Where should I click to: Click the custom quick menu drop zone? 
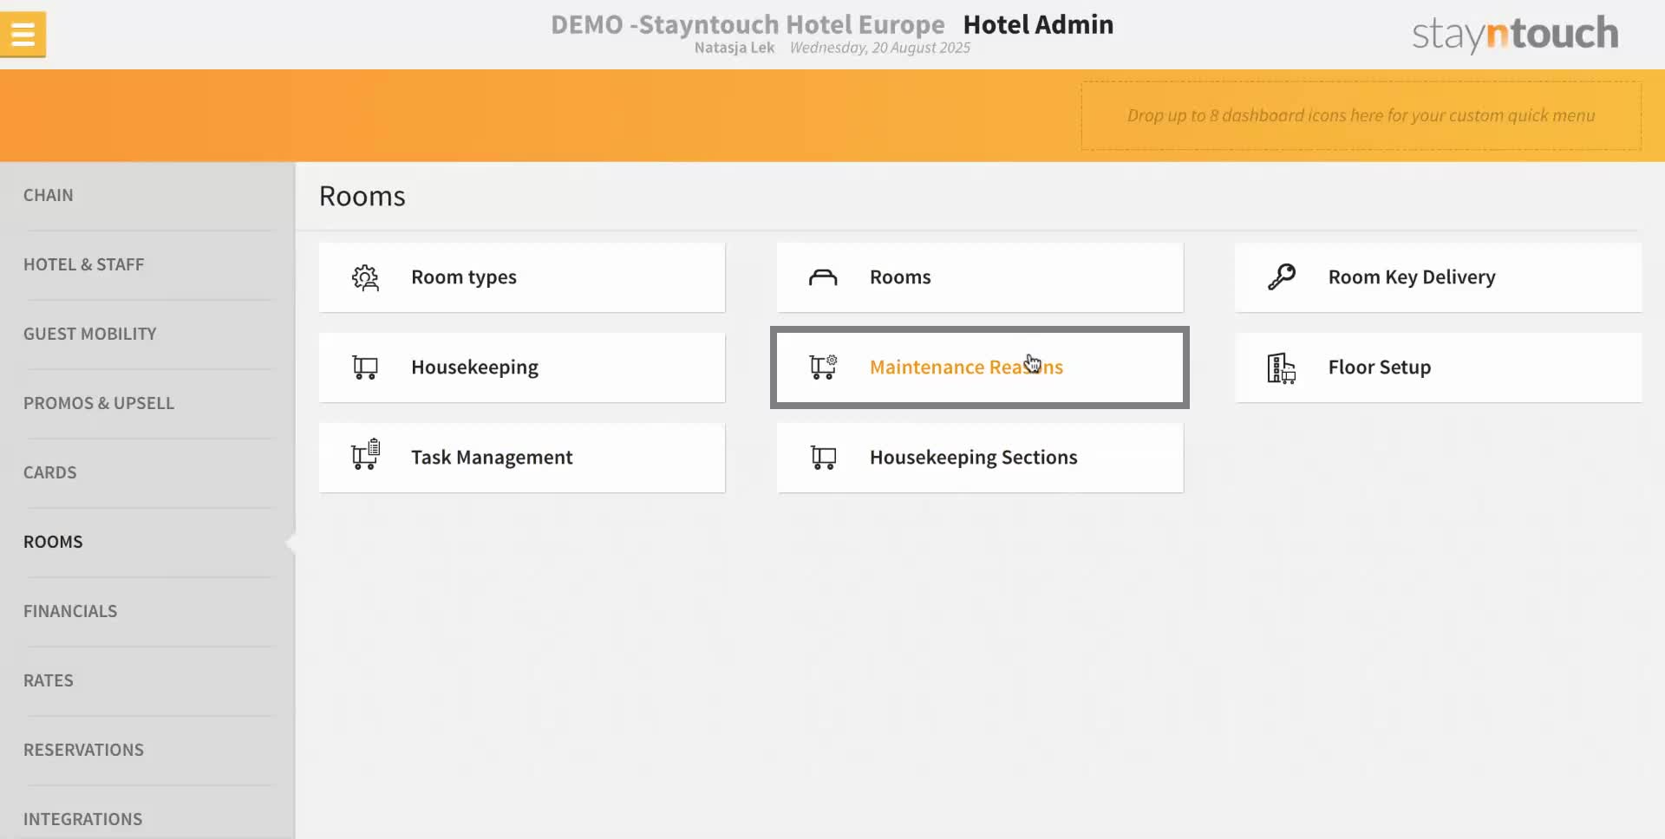point(1361,116)
